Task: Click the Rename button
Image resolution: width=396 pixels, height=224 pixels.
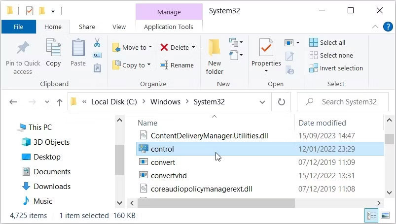Action: coord(177,65)
